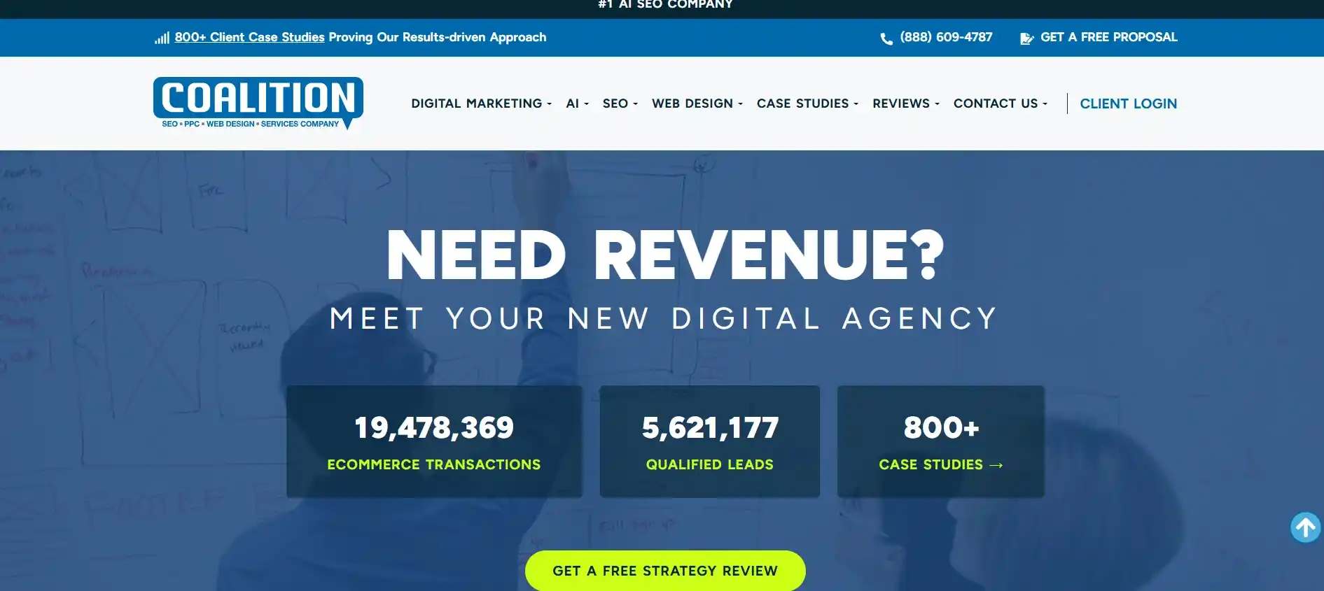Click the signal bars chart icon
This screenshot has height=591, width=1324.
click(x=162, y=38)
